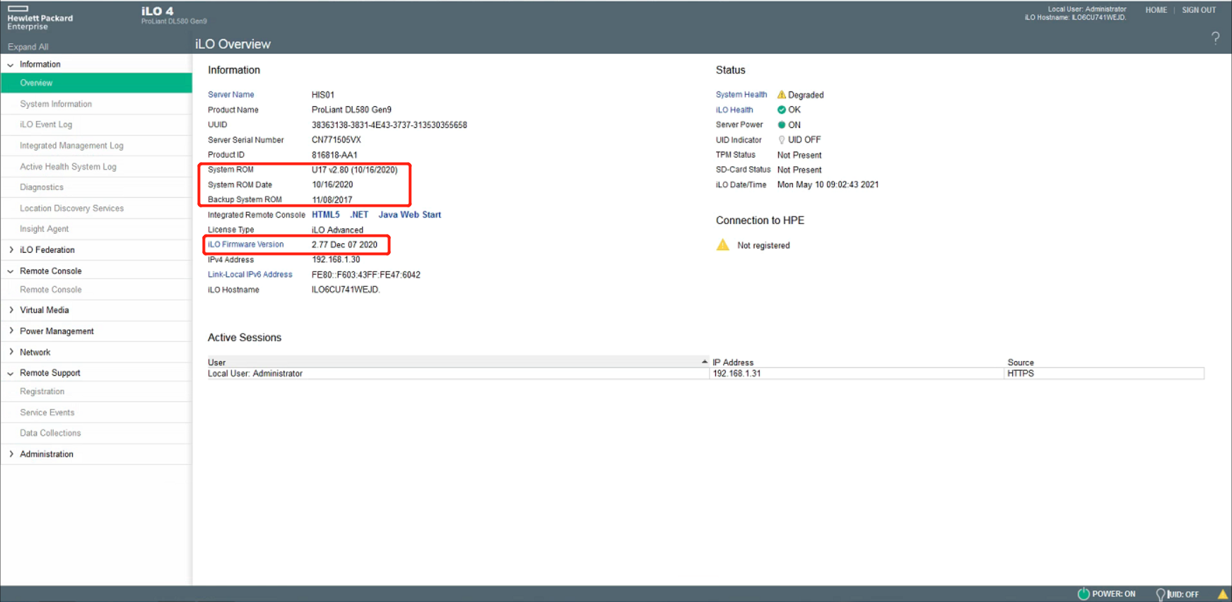Click the HTTPS source cell
The width and height of the screenshot is (1232, 602).
coord(1020,374)
